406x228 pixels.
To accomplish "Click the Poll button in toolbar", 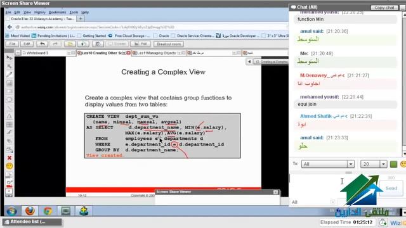I will tap(141, 44).
